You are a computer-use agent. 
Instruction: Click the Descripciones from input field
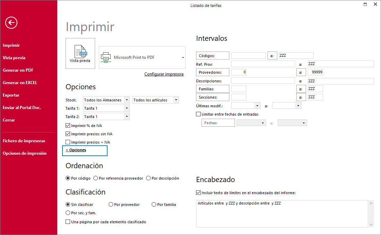coord(263,81)
